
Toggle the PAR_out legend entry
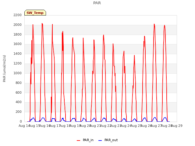click(x=108, y=140)
